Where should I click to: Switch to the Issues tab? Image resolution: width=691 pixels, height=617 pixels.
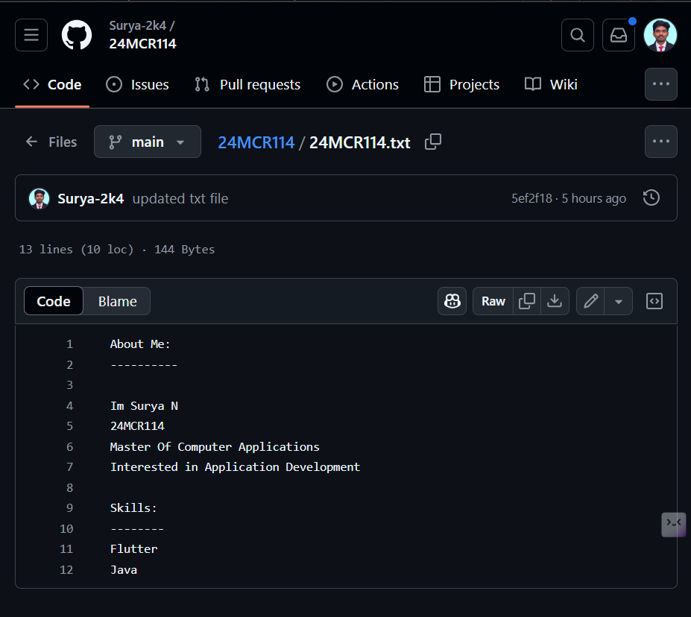[137, 84]
